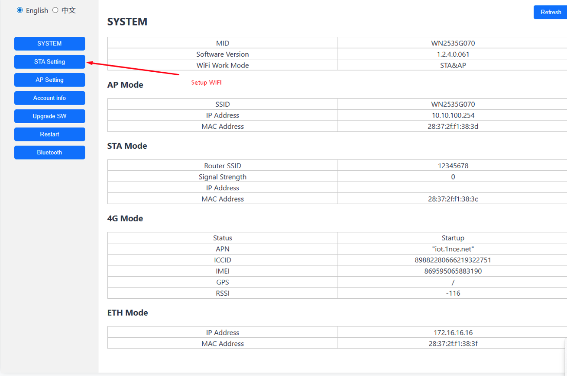
Task: Click the APN value iot.1nce.net
Action: [453, 249]
